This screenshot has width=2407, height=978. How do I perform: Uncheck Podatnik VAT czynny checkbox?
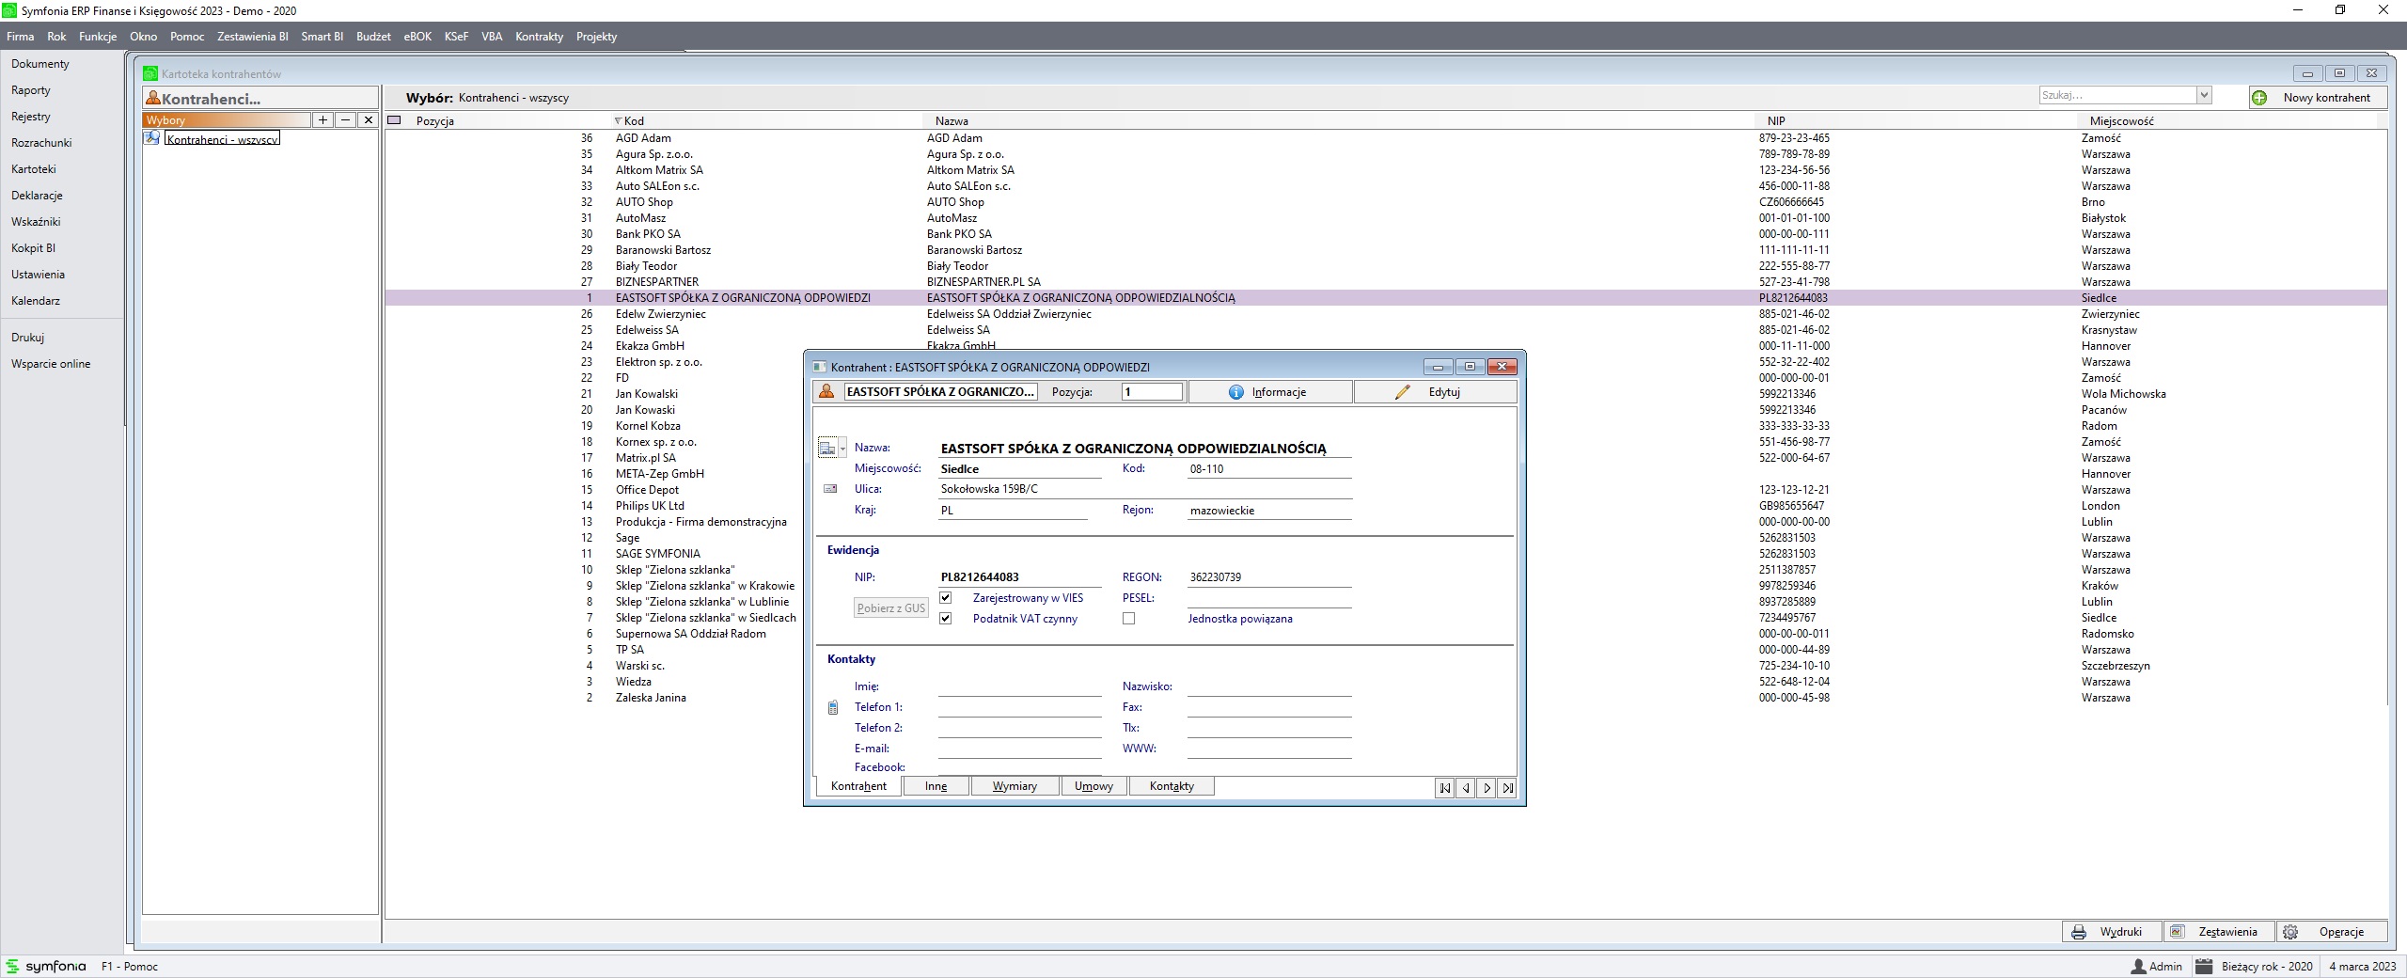[x=946, y=619]
